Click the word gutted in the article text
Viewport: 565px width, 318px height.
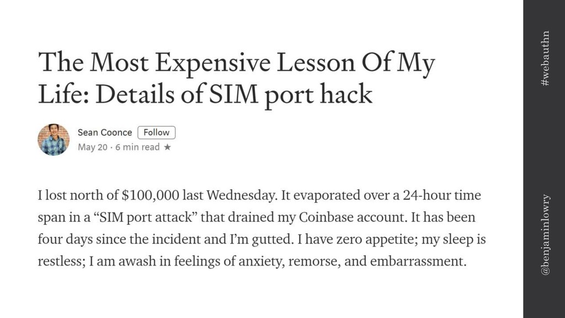pos(272,240)
